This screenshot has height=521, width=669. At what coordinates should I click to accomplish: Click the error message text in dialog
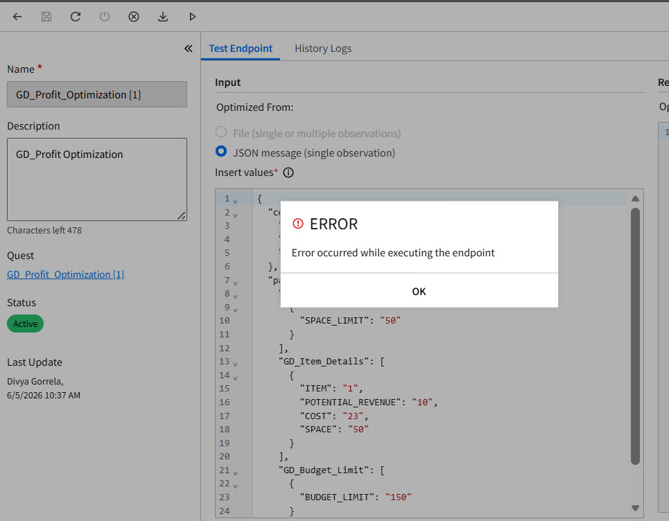pyautogui.click(x=393, y=252)
